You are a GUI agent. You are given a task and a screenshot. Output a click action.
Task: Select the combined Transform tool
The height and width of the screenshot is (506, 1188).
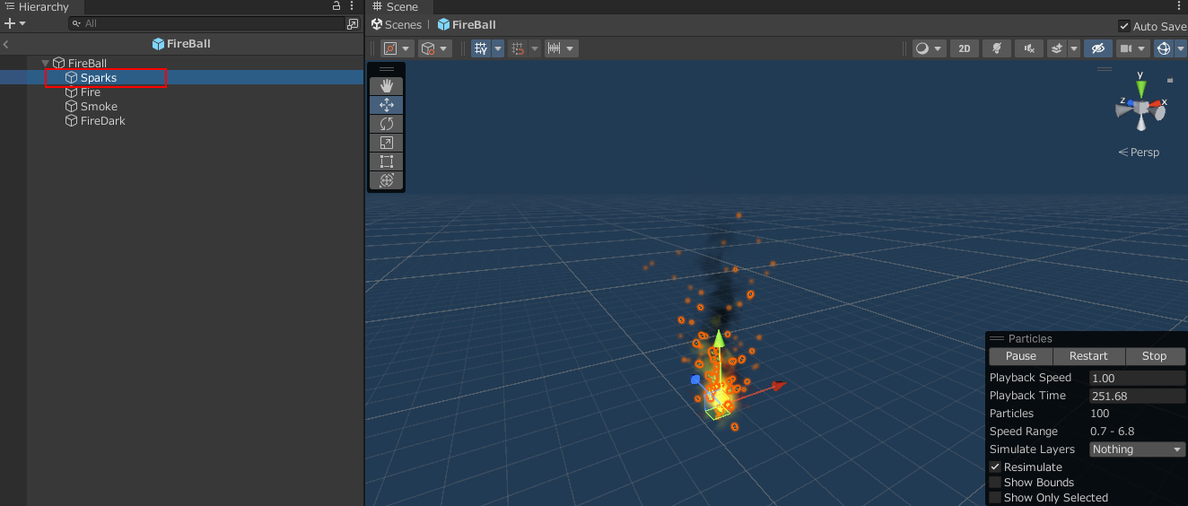387,180
